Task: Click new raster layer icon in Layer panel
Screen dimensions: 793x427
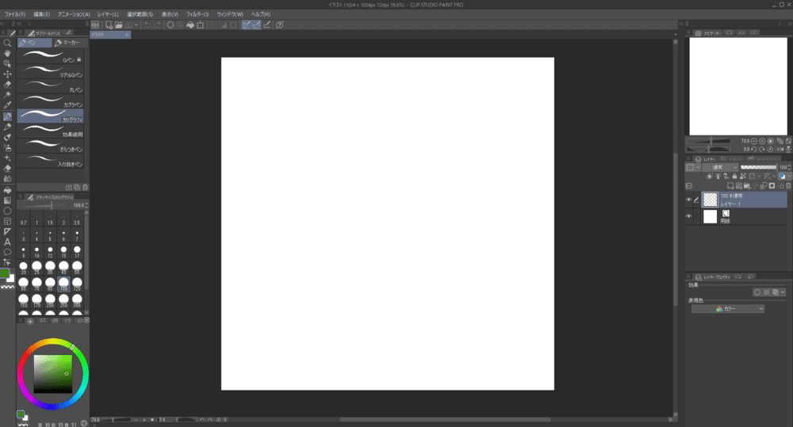Action: point(730,186)
